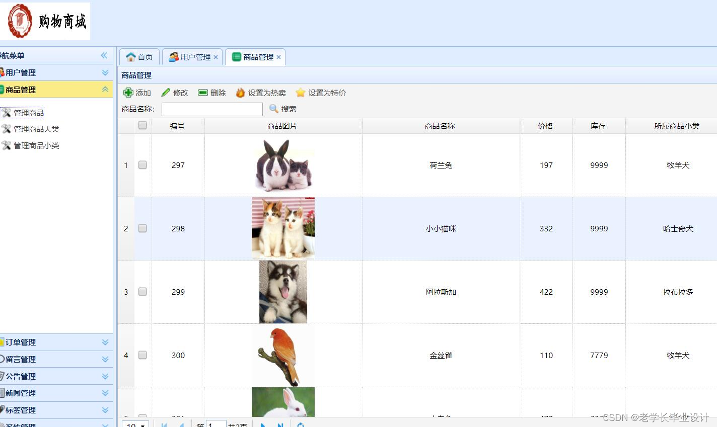Close the 商品管理 tab with its x

278,57
